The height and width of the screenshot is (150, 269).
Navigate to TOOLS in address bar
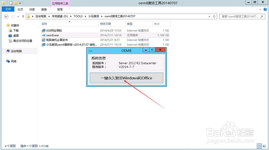pos(78,16)
